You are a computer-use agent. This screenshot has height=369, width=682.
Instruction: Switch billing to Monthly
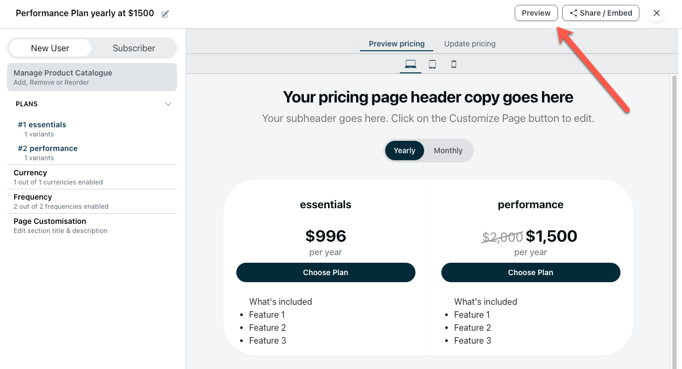pos(448,151)
